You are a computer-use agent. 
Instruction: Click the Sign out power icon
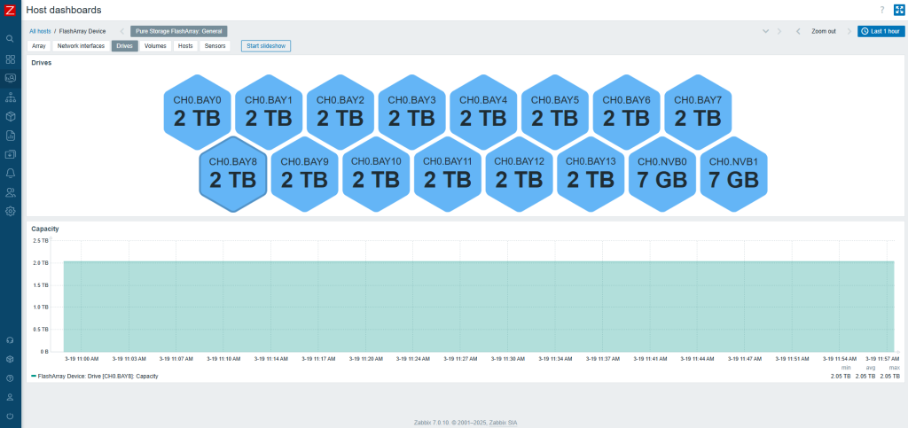tap(10, 416)
